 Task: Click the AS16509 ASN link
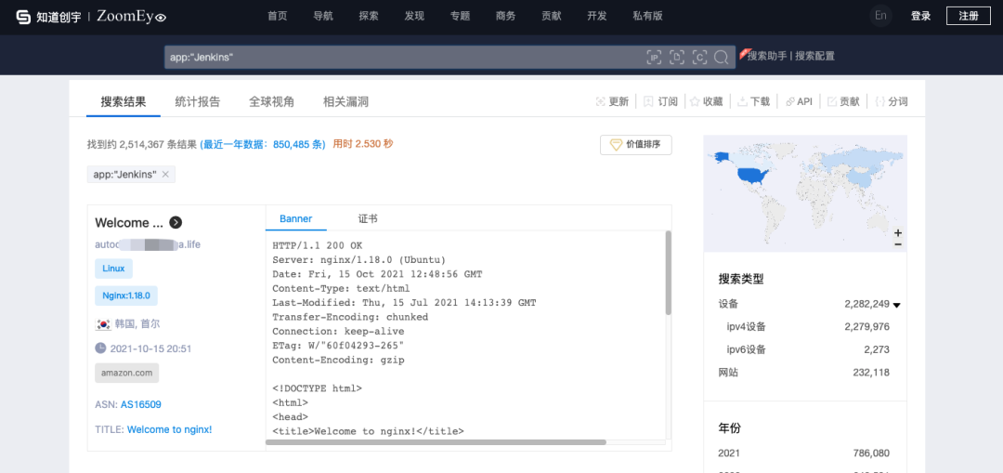point(141,404)
